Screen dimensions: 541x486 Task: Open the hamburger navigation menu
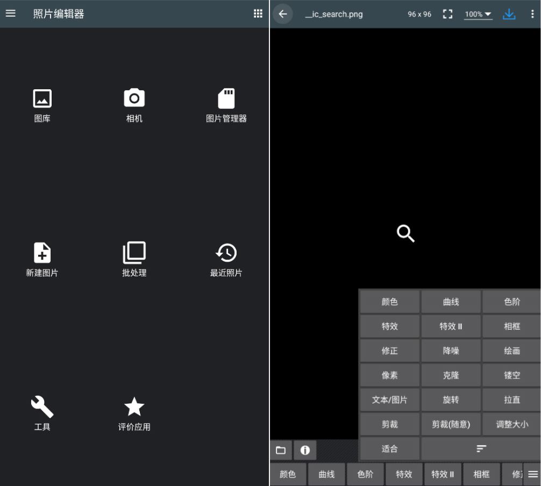(11, 14)
